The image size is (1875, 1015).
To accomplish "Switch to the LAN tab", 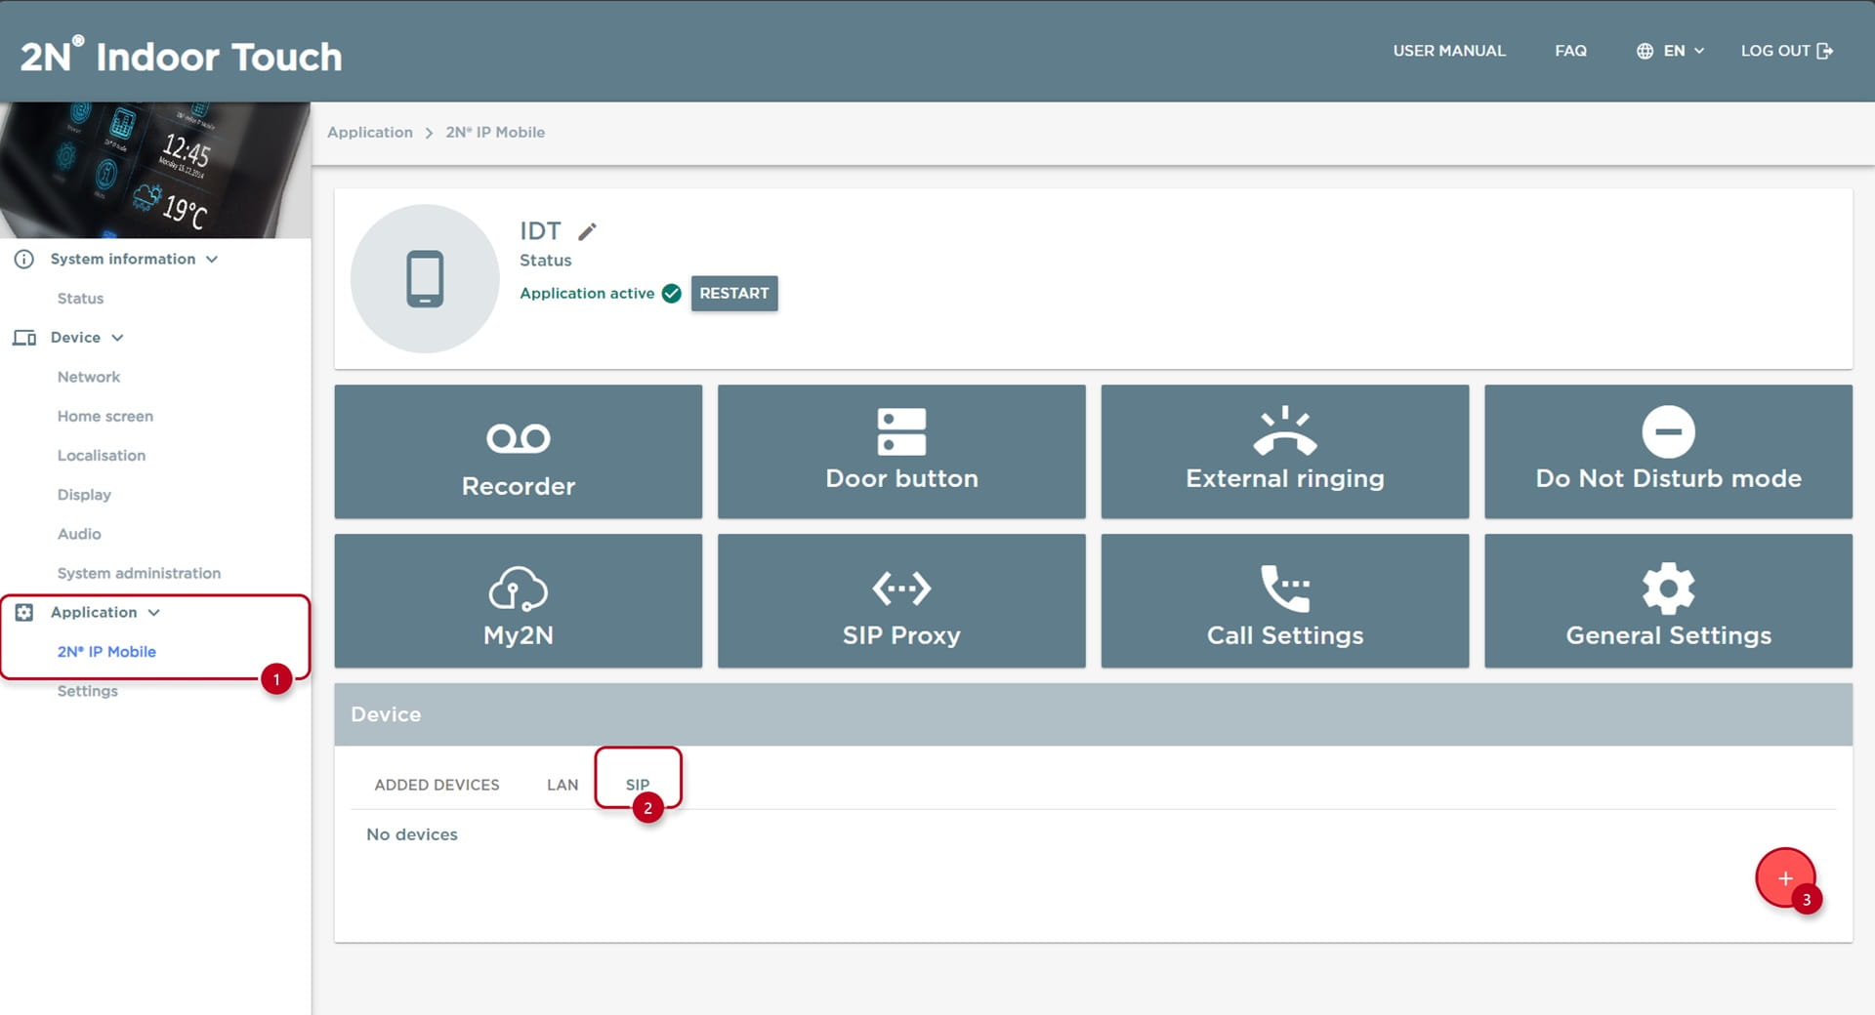I will point(562,785).
